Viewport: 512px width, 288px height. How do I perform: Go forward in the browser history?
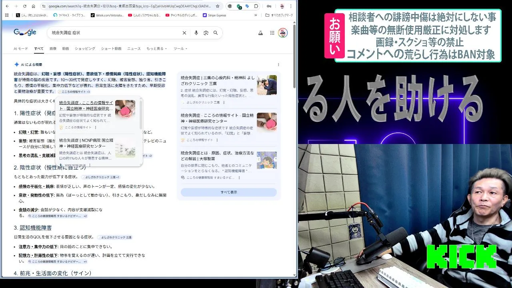pyautogui.click(x=16, y=6)
